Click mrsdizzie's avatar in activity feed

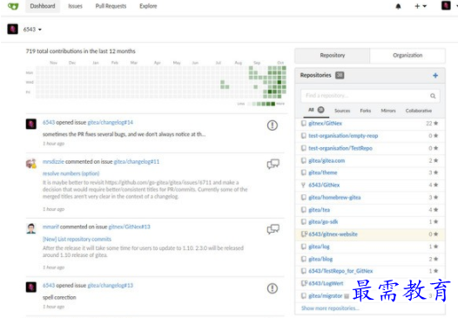(x=31, y=164)
